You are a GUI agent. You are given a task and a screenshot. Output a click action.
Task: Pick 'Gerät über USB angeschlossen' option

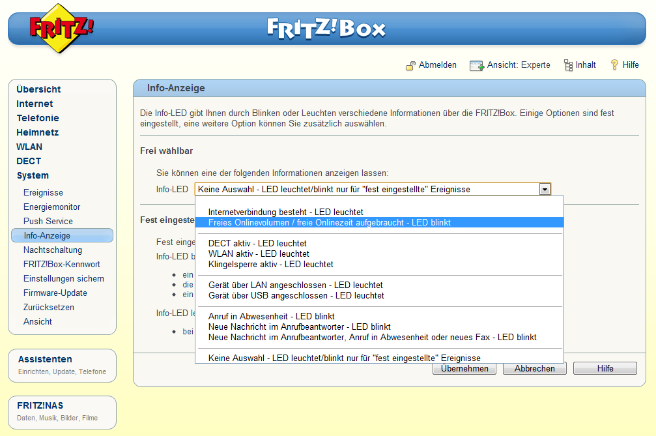[x=296, y=295]
